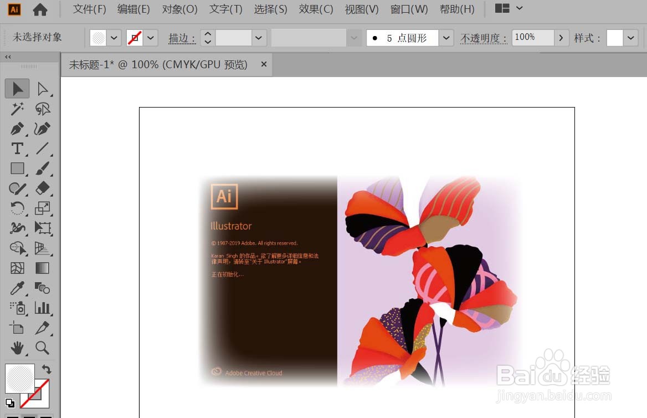The height and width of the screenshot is (418, 647).
Task: Select the Lasso tool
Action: [x=42, y=109]
